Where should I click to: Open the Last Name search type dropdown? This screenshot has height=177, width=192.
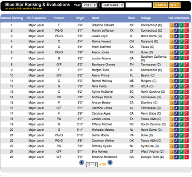[x=113, y=5]
